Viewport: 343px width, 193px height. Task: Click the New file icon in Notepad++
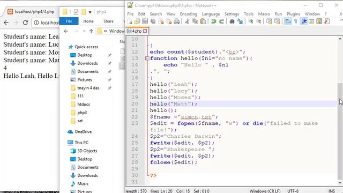(130, 21)
